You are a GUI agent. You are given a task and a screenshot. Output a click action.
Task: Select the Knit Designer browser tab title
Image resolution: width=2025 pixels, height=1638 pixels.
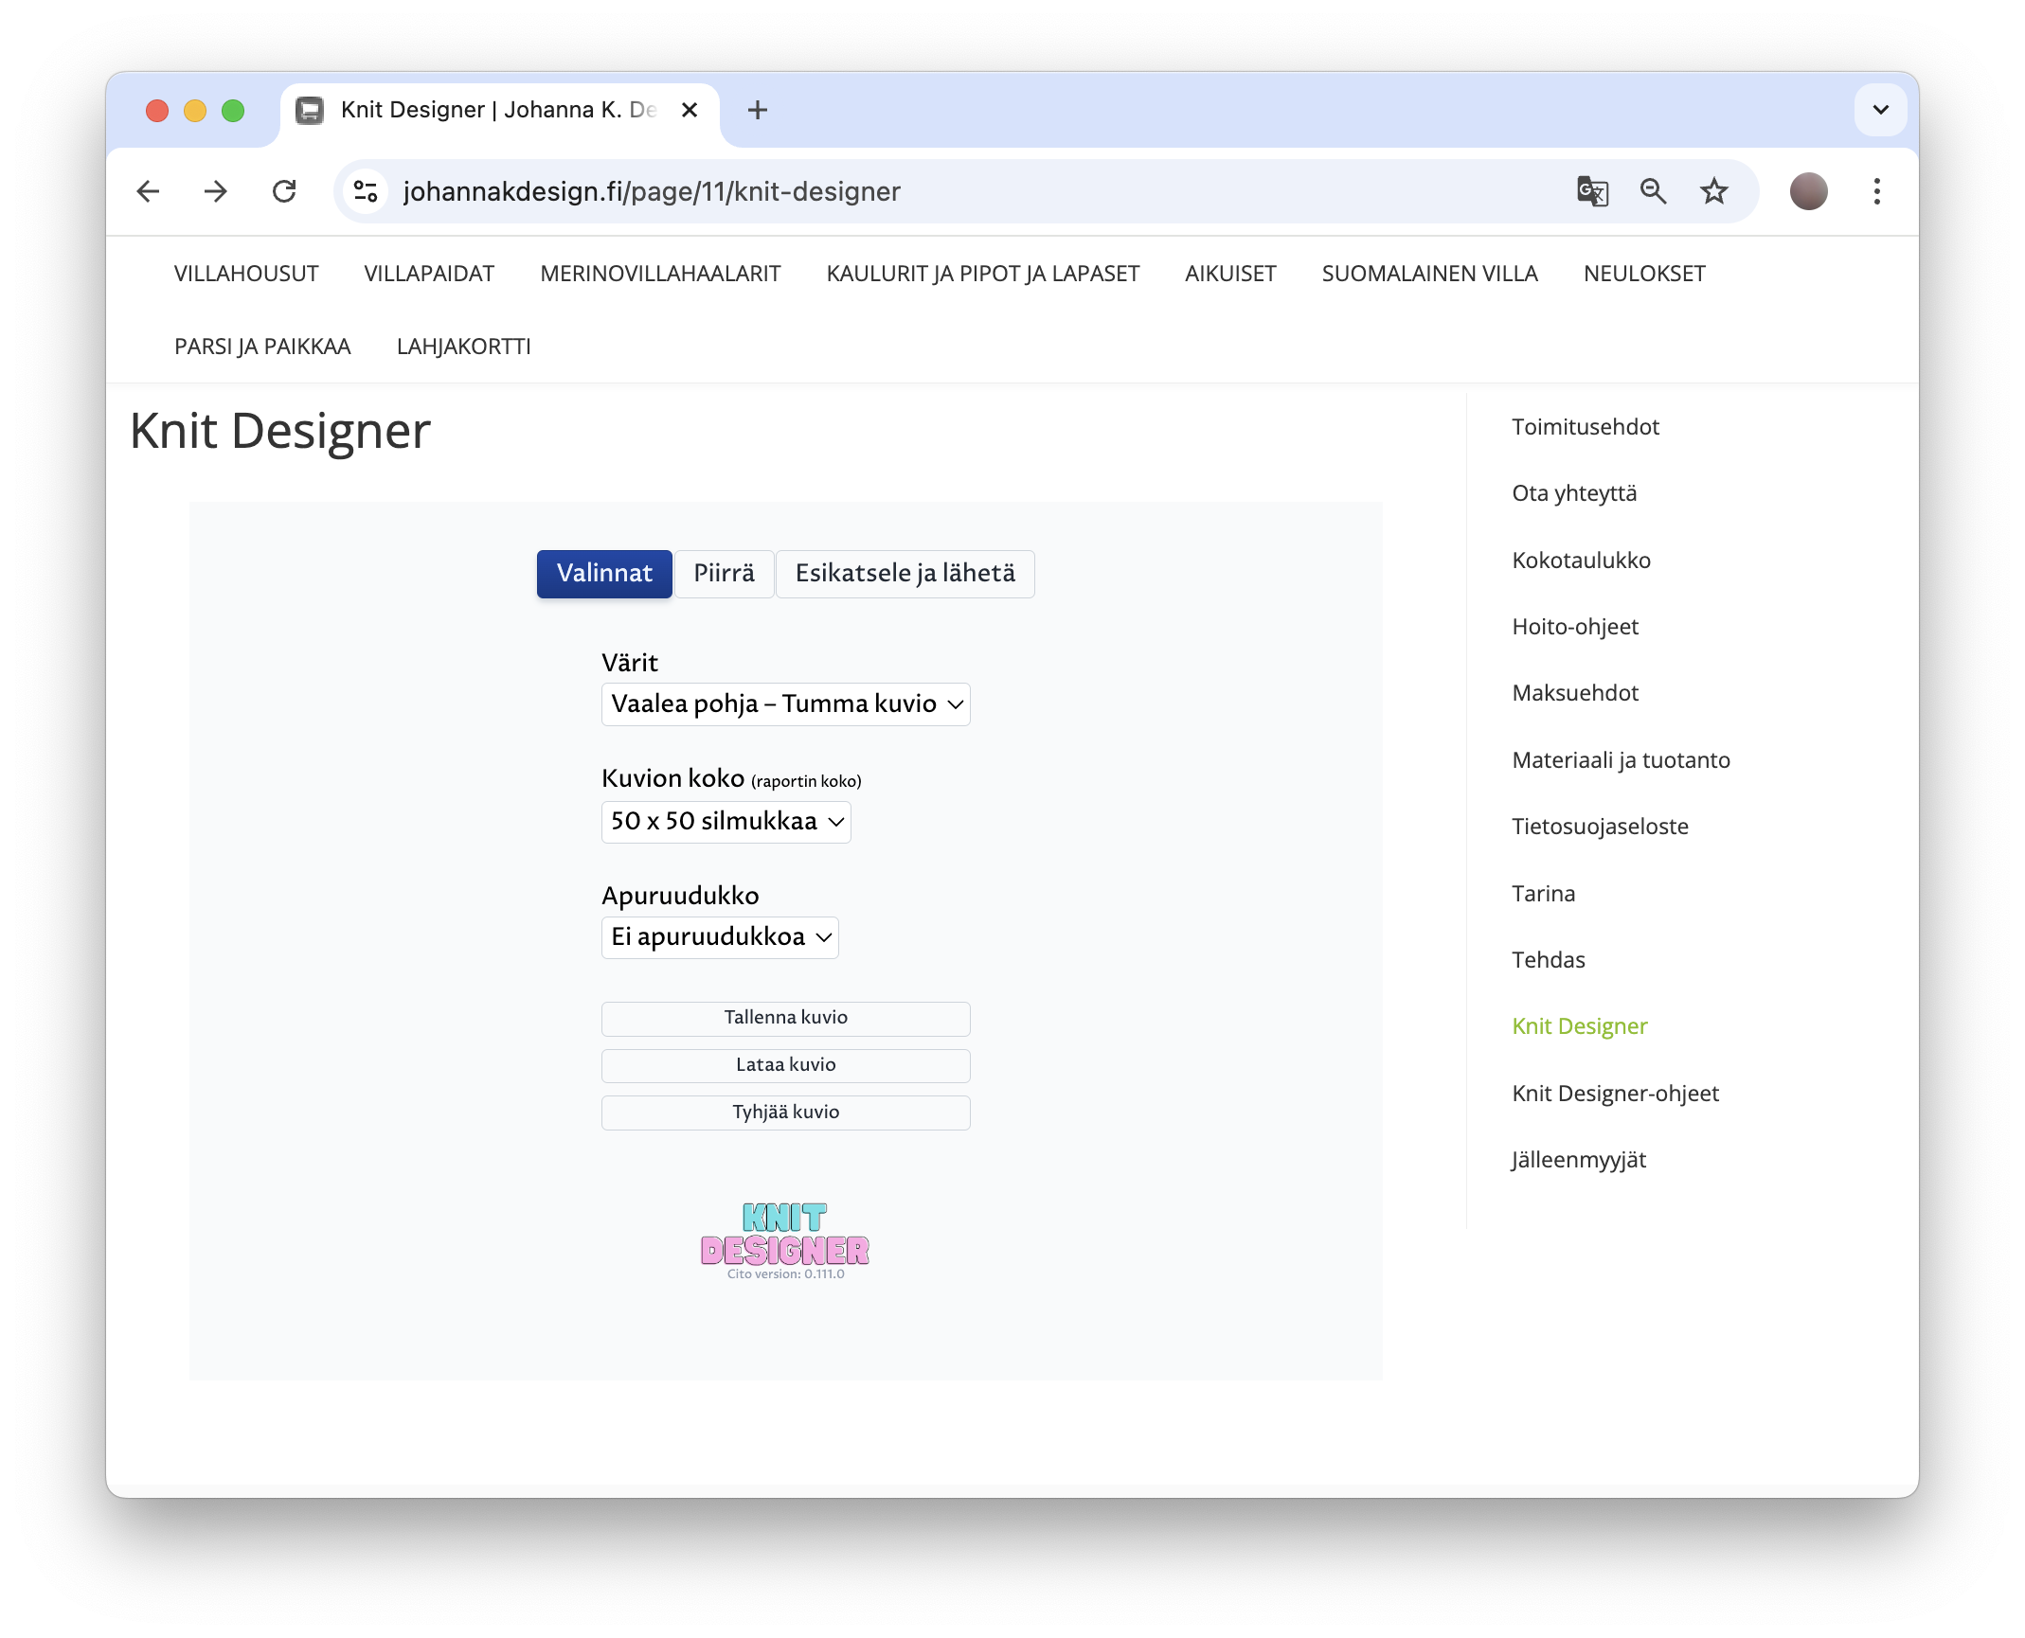click(498, 110)
